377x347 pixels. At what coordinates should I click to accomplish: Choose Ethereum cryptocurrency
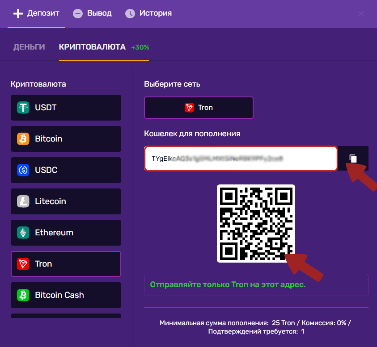(x=66, y=233)
